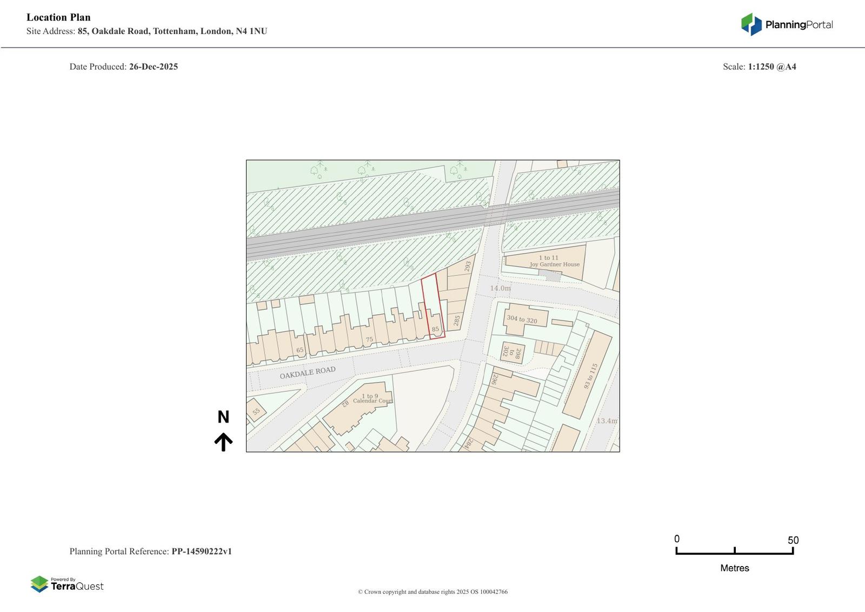Select the red-outlined plot at number 85
The width and height of the screenshot is (865, 612).
(432, 307)
